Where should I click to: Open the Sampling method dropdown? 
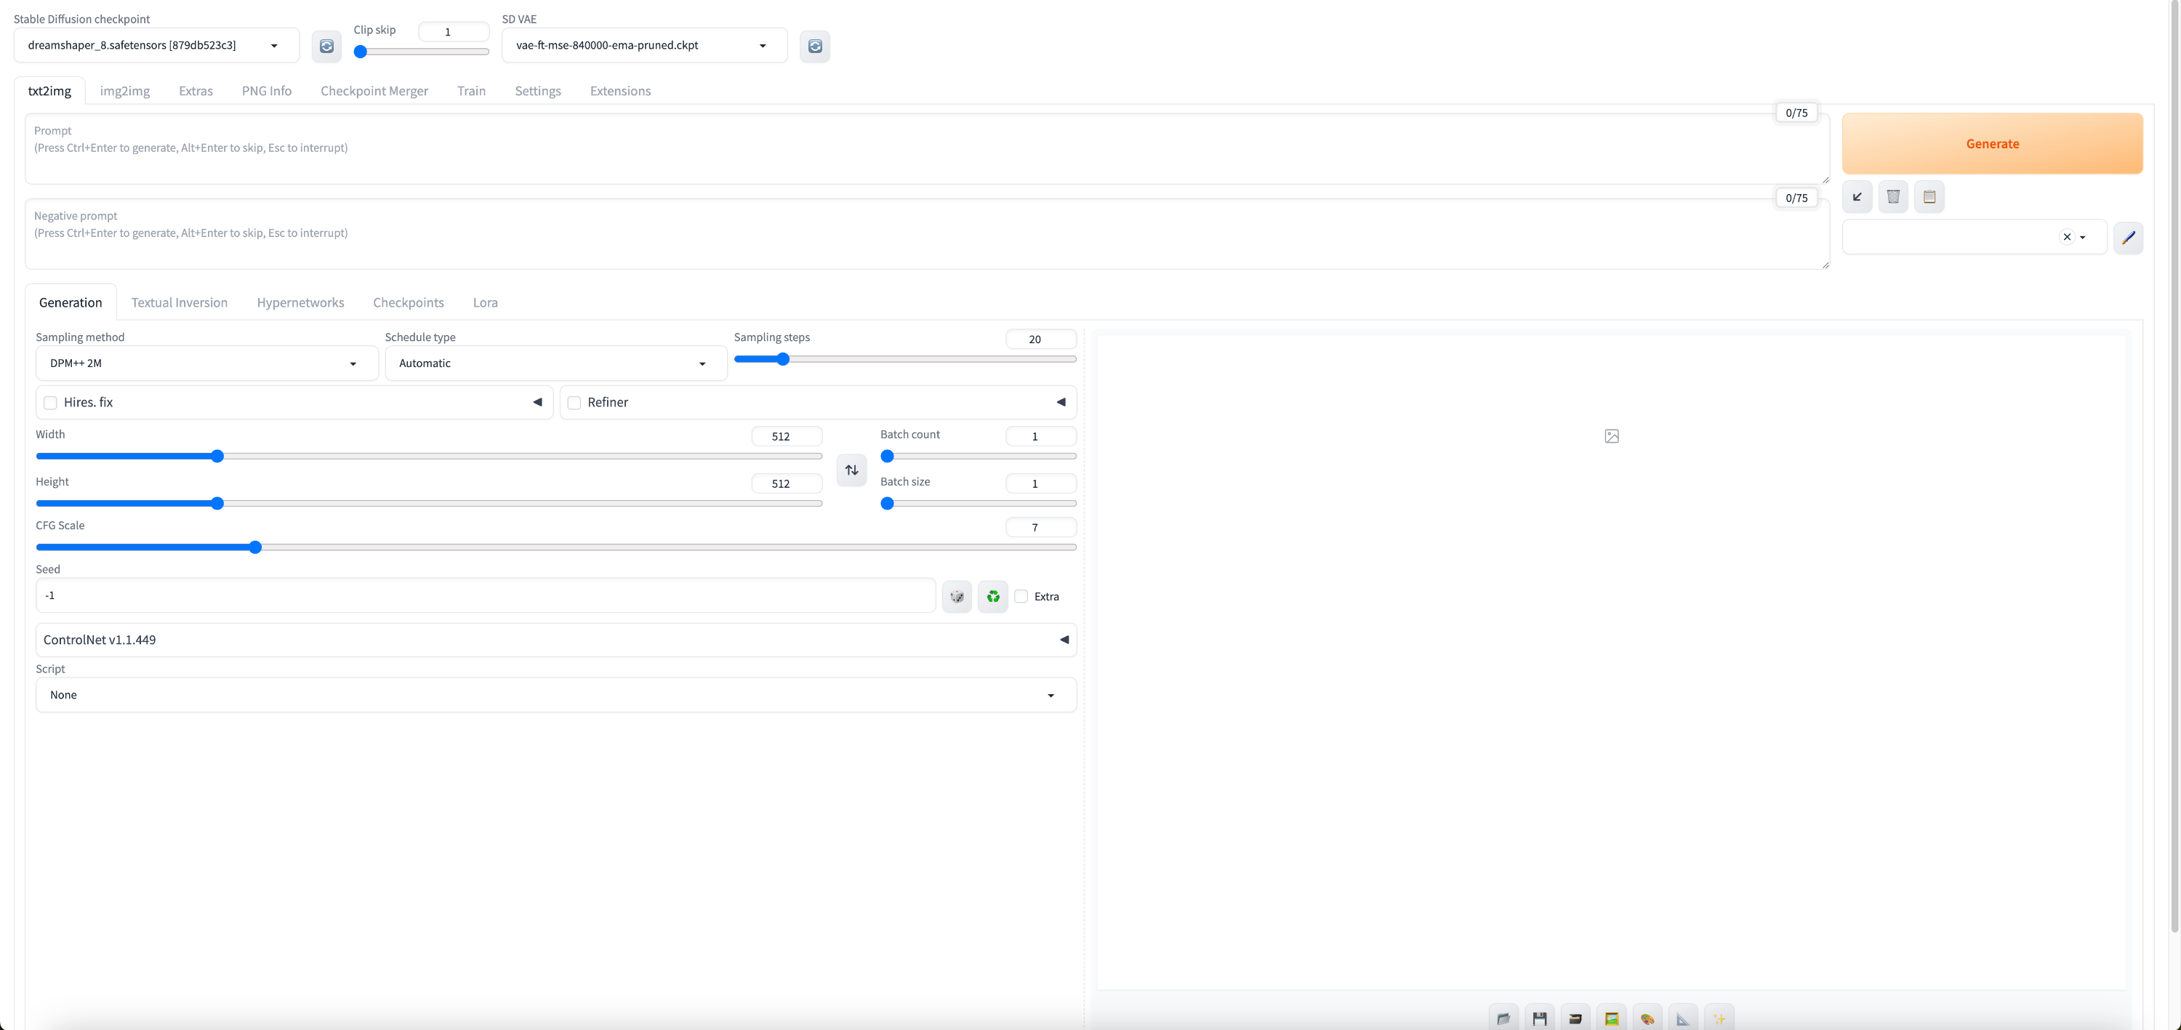click(x=206, y=363)
